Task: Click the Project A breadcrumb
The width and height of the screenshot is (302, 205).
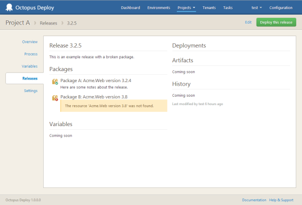Action: [18, 23]
